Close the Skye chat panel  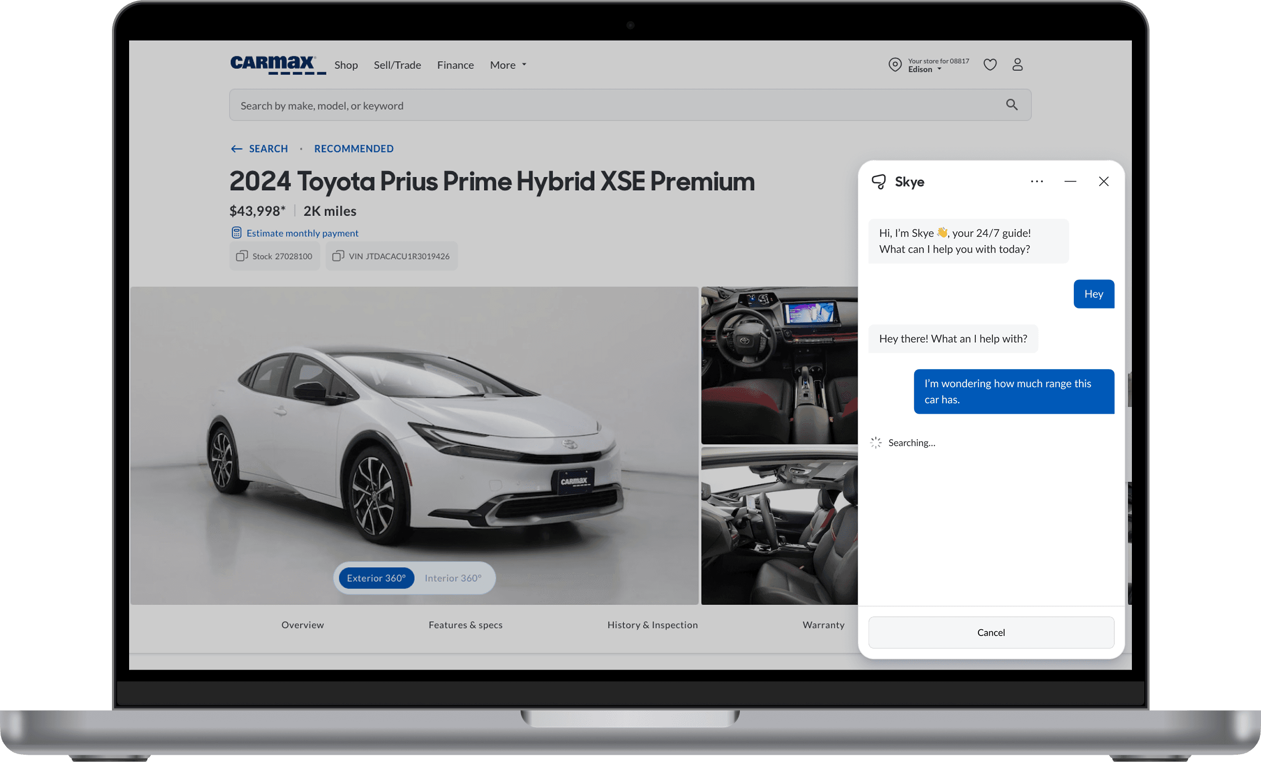[x=1103, y=181]
